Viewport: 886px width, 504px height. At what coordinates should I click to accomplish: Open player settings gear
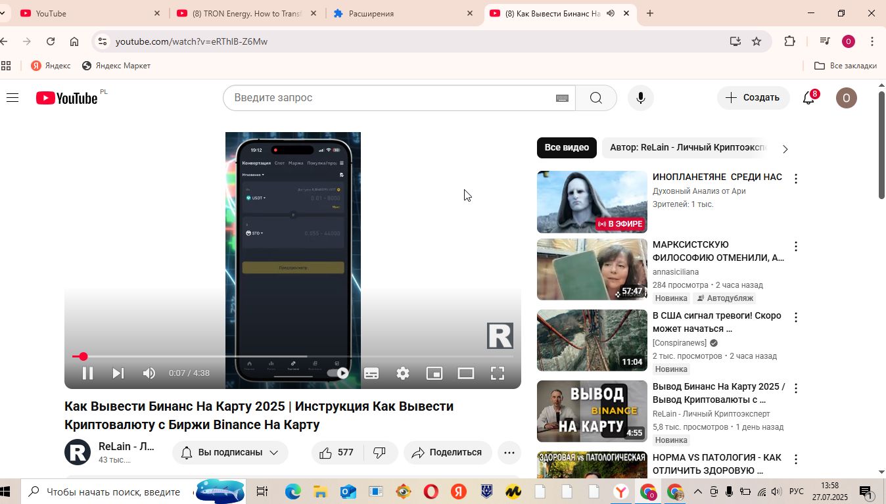point(403,373)
